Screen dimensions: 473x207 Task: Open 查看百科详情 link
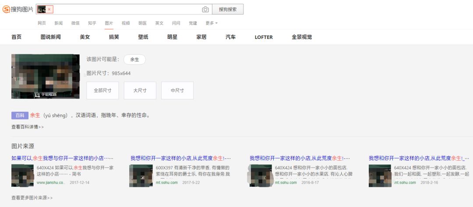[x=28, y=127]
